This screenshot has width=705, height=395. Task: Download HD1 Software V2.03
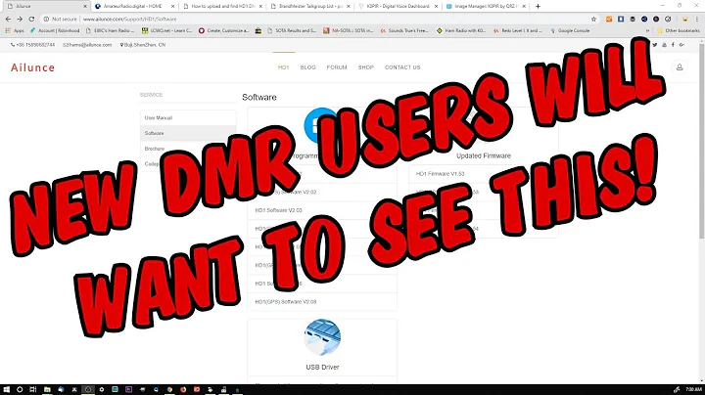(x=278, y=210)
